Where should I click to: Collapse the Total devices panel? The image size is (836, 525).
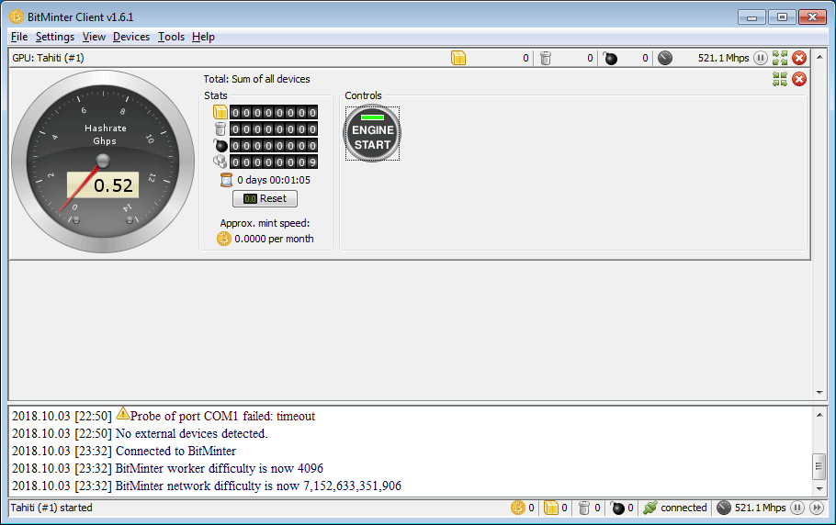[780, 79]
